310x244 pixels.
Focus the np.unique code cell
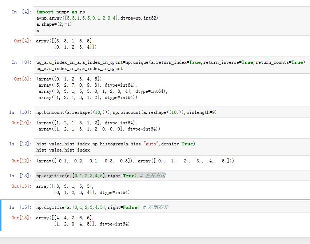point(171,65)
